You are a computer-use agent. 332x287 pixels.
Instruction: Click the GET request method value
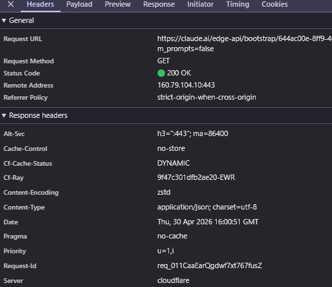point(164,61)
